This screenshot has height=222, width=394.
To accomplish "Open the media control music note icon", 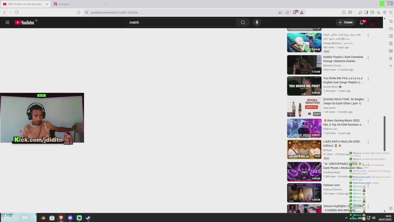I will coord(360,12).
